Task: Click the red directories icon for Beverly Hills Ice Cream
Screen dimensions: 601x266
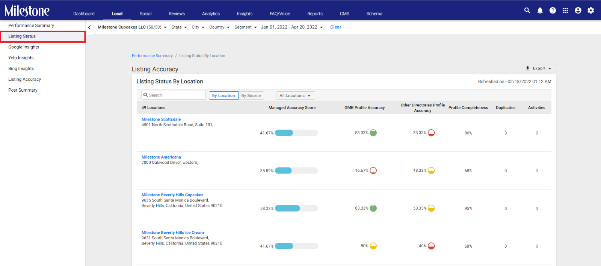Action: click(431, 246)
